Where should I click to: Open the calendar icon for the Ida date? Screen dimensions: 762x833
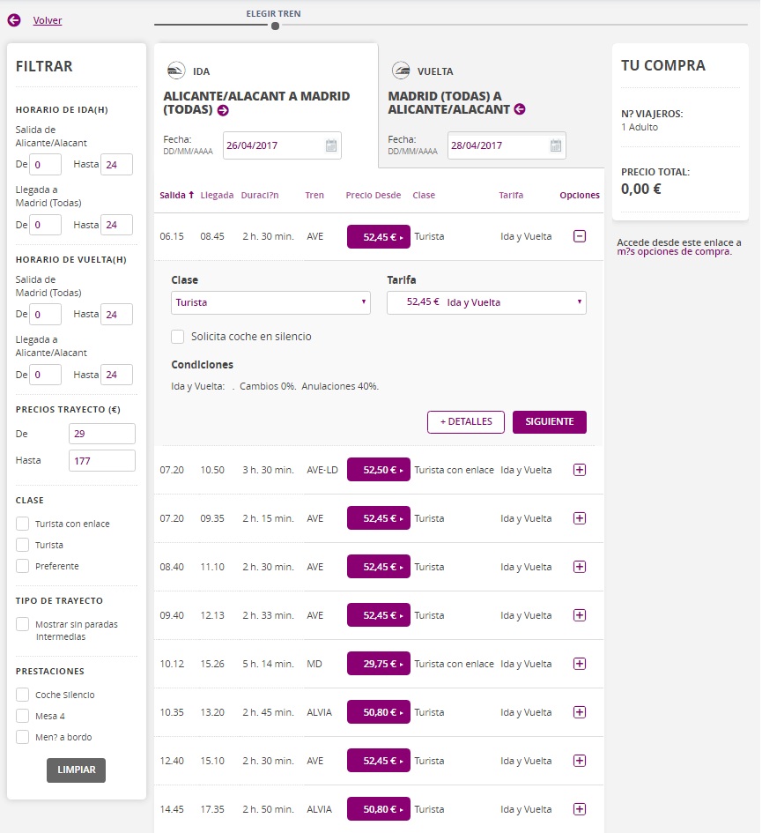click(x=331, y=145)
